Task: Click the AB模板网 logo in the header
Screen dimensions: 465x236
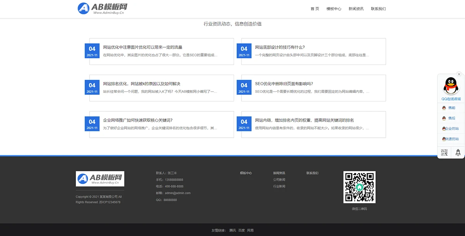Action: coord(102,9)
